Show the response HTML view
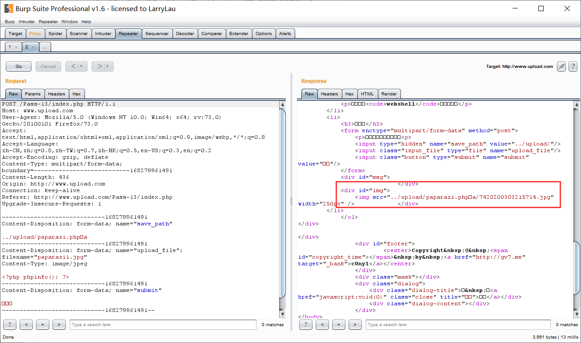Viewport: 581px width, 343px height. (368, 94)
